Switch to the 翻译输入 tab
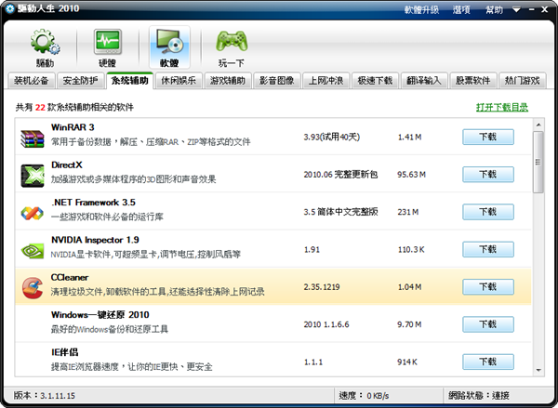 [424, 81]
